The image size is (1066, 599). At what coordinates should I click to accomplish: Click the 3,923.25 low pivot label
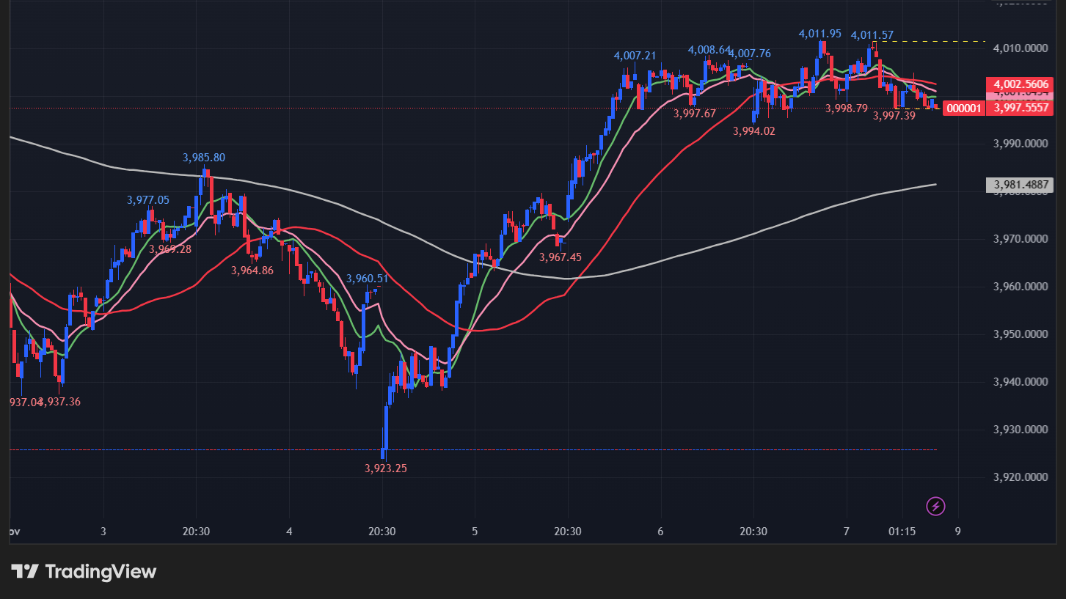(385, 468)
